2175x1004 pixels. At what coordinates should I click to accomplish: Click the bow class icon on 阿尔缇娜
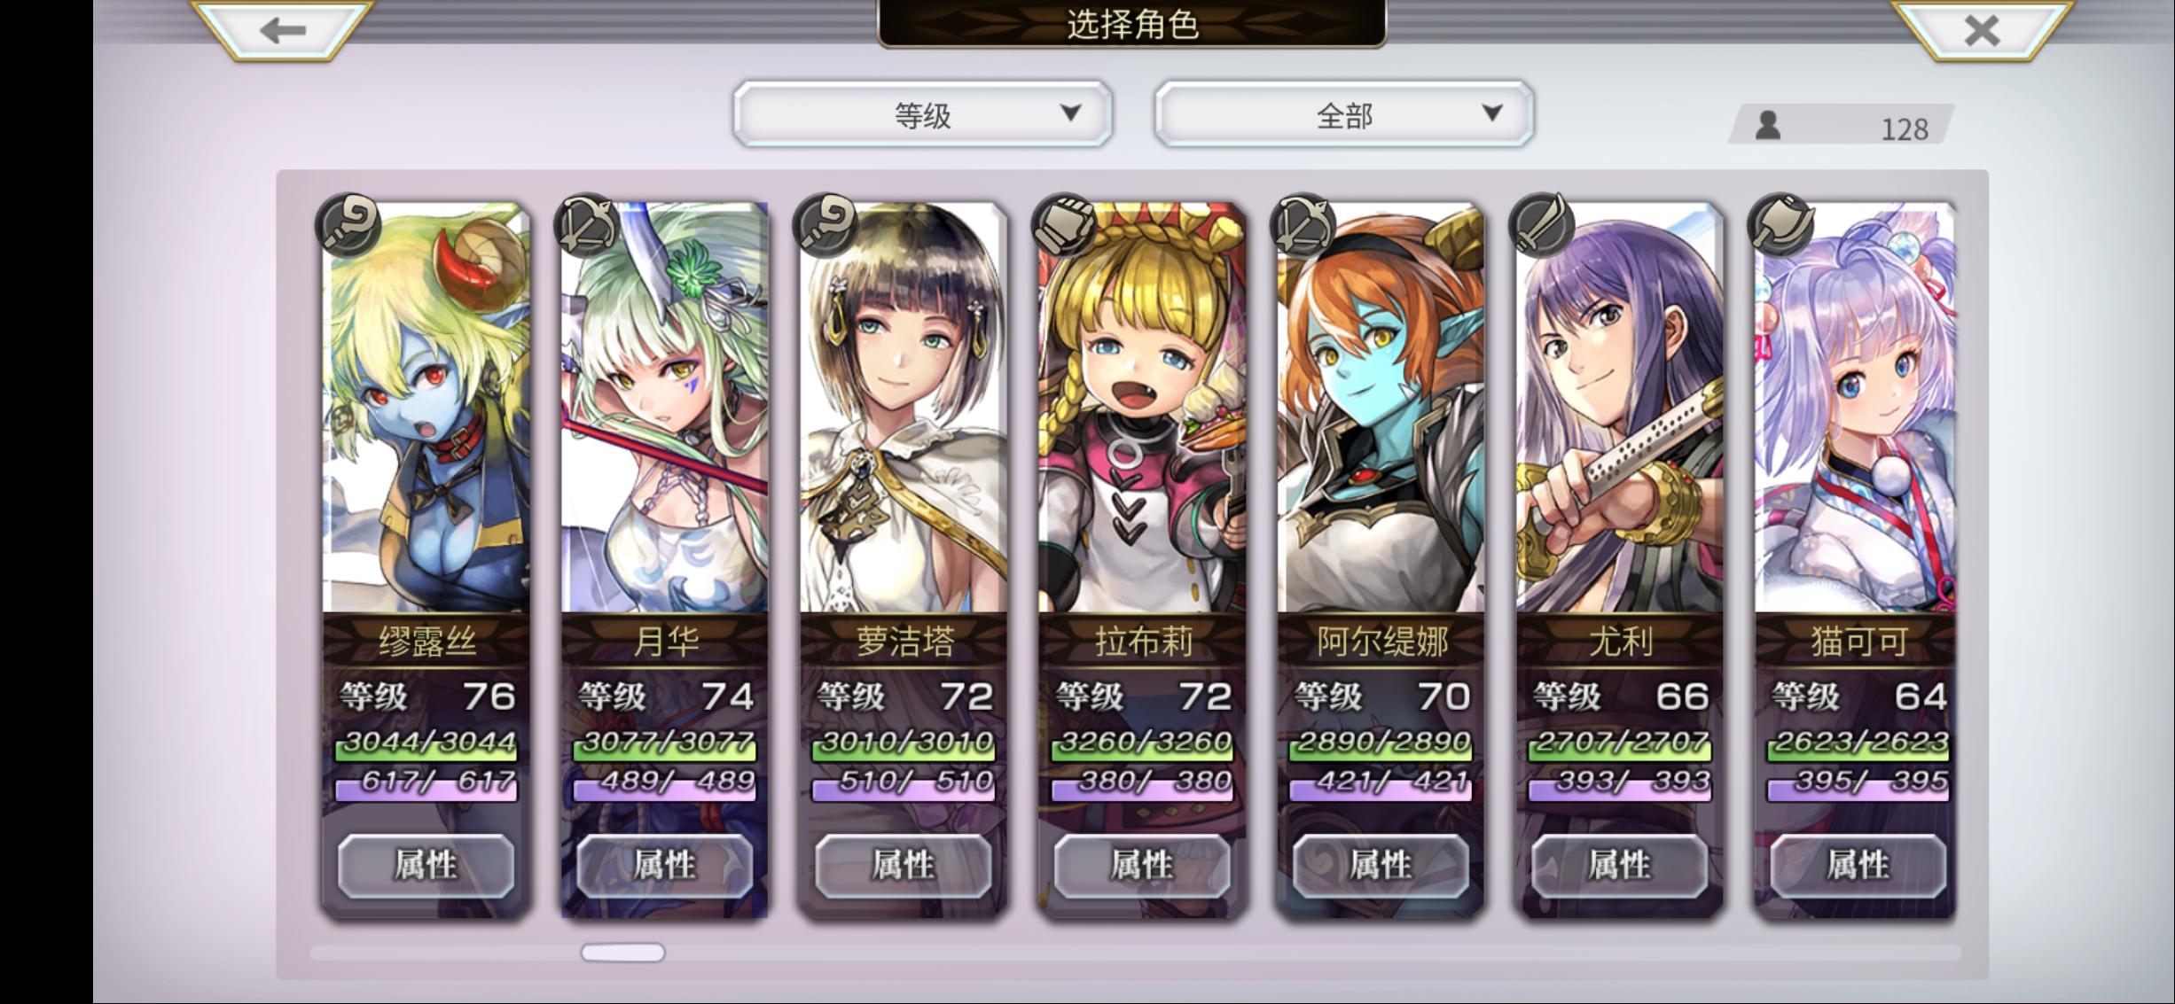[x=1303, y=226]
